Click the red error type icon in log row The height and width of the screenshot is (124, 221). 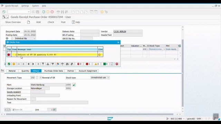[9, 55]
